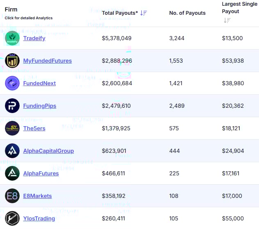The image size is (259, 229).
Task: Click the No. of Payouts column header
Action: point(187,13)
